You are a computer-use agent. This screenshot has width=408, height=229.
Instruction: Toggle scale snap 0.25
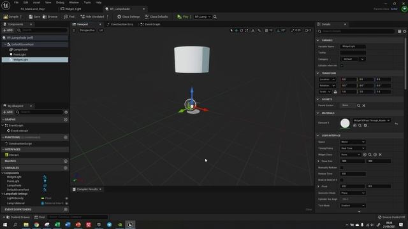(x=298, y=31)
